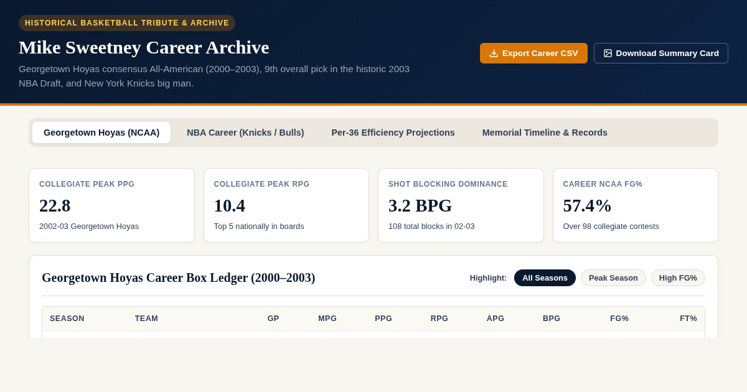
Task: Open Per-36 Efficiency Projections tab
Action: point(393,133)
